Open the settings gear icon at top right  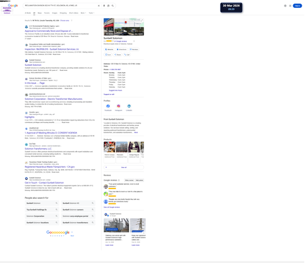coord(285,5)
